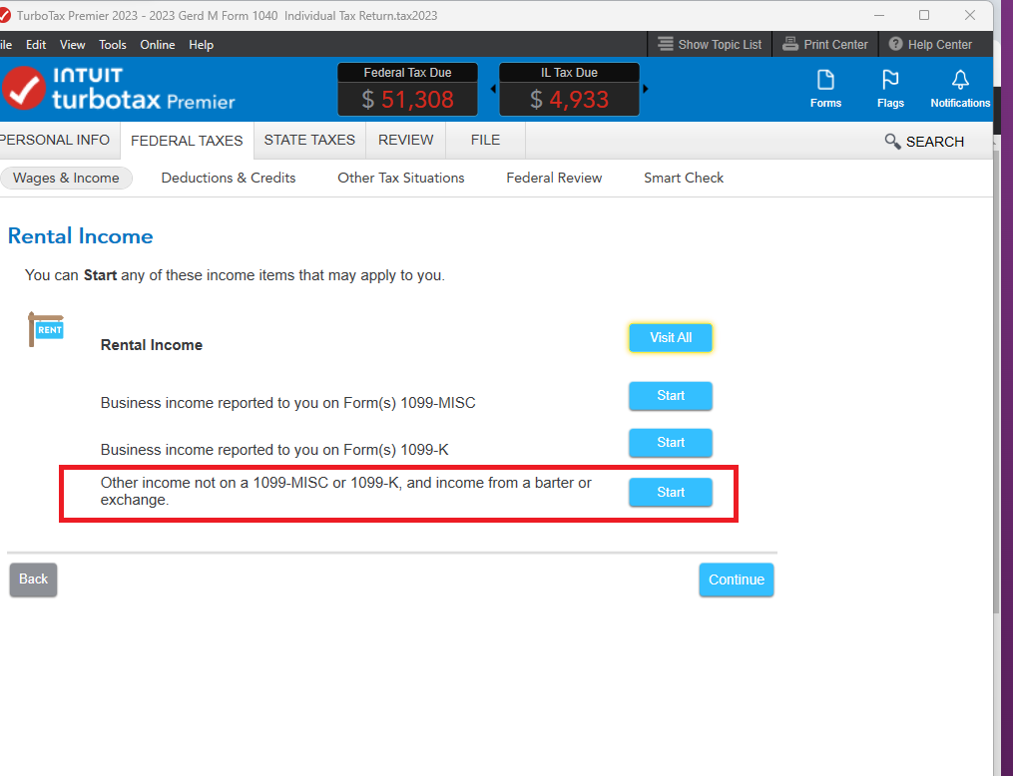Click right arrow beside IL Tax Due
1013x776 pixels.
tap(645, 89)
